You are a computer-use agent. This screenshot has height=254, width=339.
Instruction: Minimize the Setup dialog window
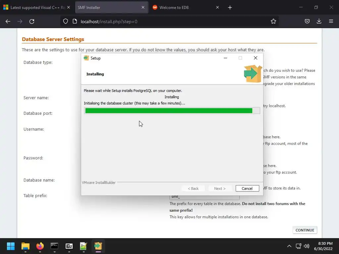coord(225,58)
